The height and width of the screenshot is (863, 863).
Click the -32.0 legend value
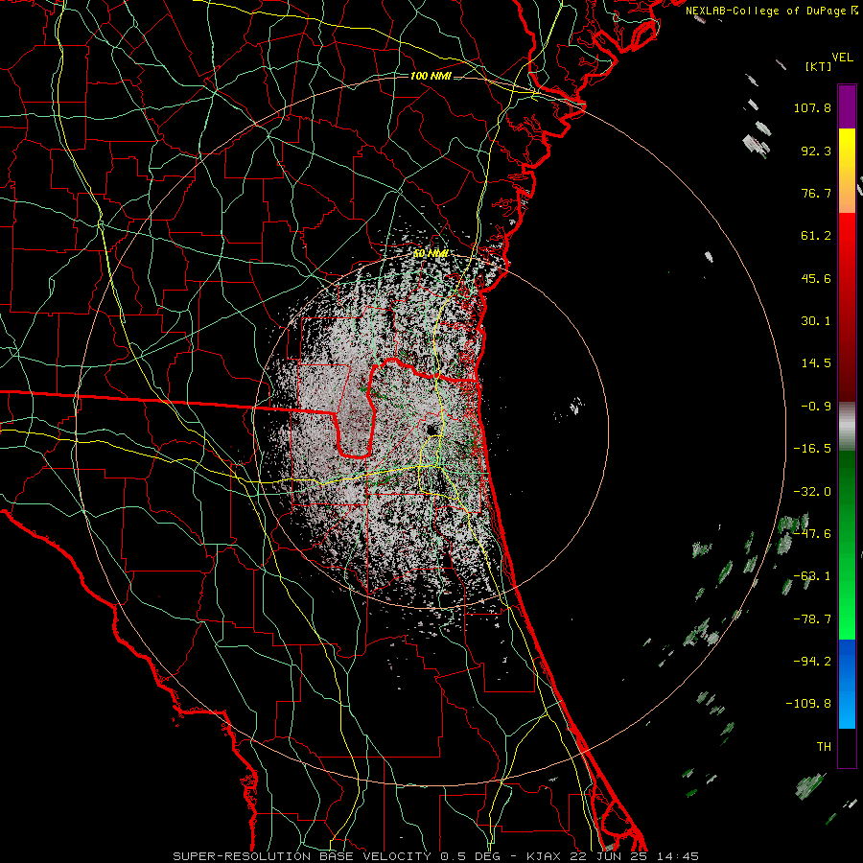pyautogui.click(x=812, y=492)
